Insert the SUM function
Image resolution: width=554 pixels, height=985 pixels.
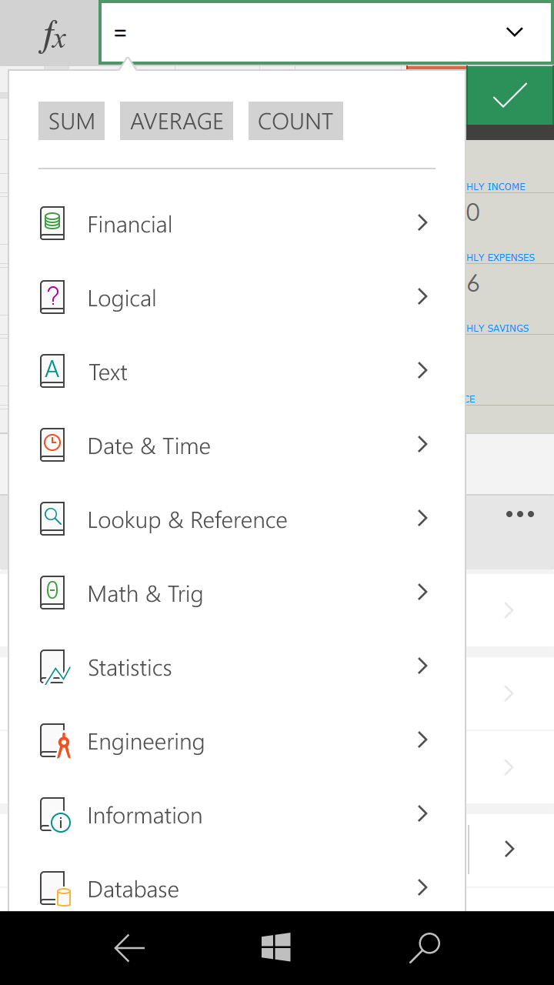coord(72,122)
